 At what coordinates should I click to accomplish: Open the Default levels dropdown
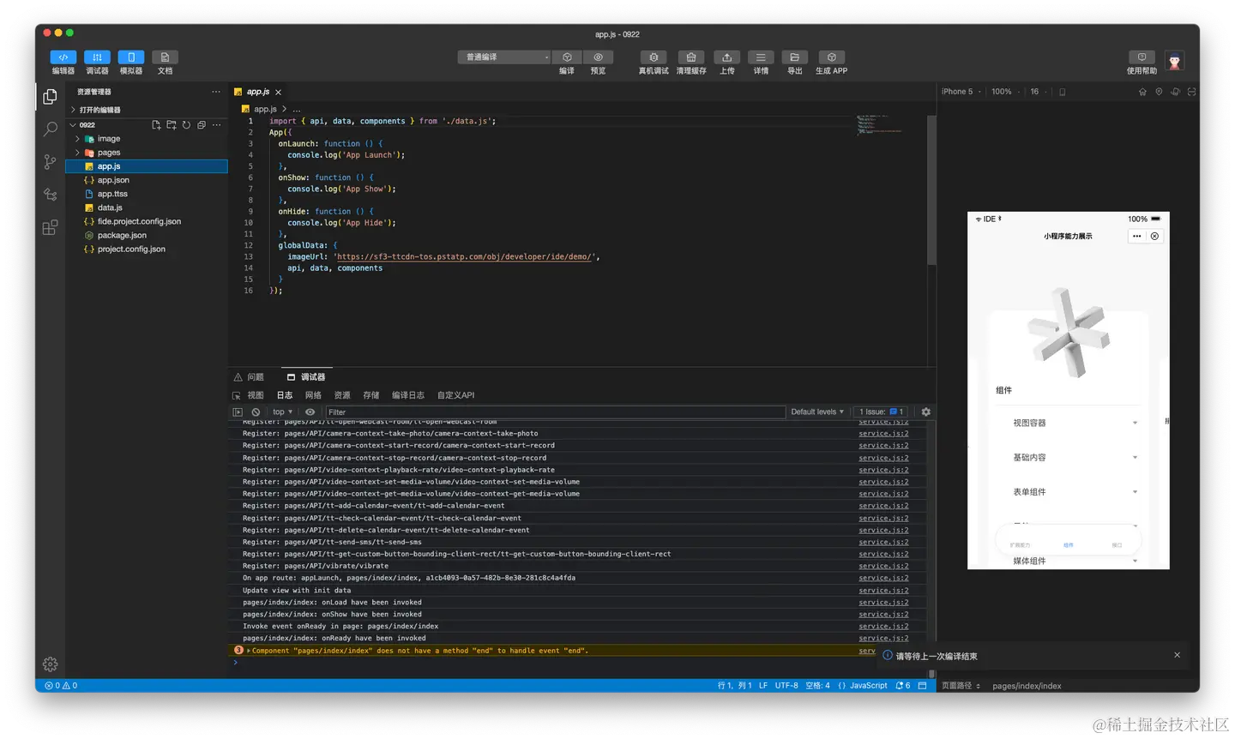[816, 412]
